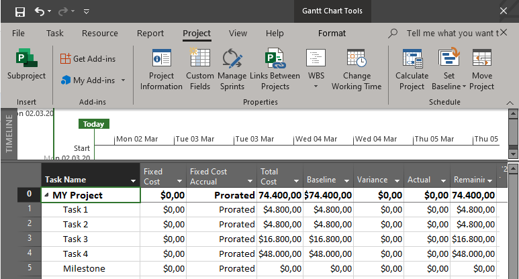Click the Save icon in title bar
Image resolution: width=519 pixels, height=279 pixels.
tap(19, 11)
